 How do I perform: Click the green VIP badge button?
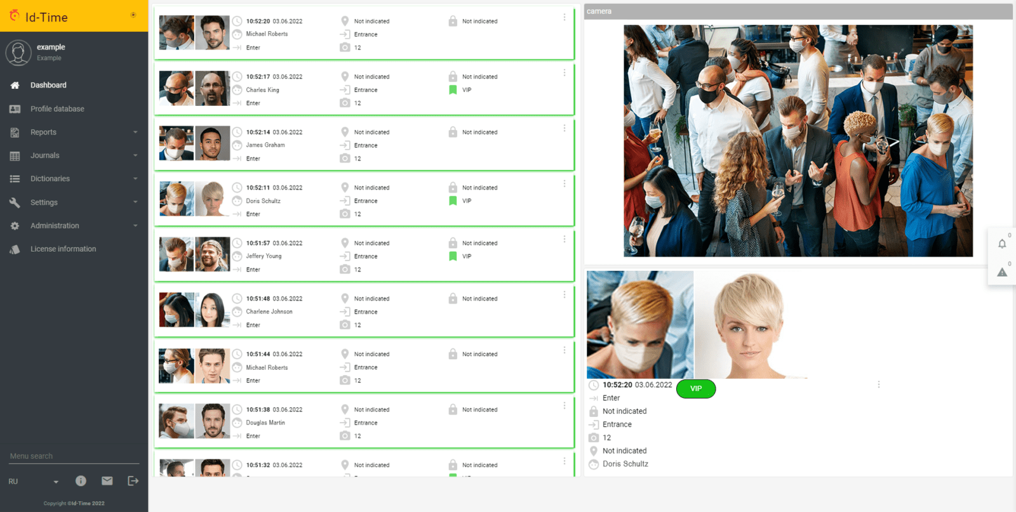[696, 389]
